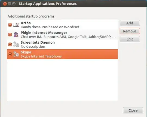The image size is (147, 117).
Task: Click the Artha open-book icon
Action: click(16, 25)
